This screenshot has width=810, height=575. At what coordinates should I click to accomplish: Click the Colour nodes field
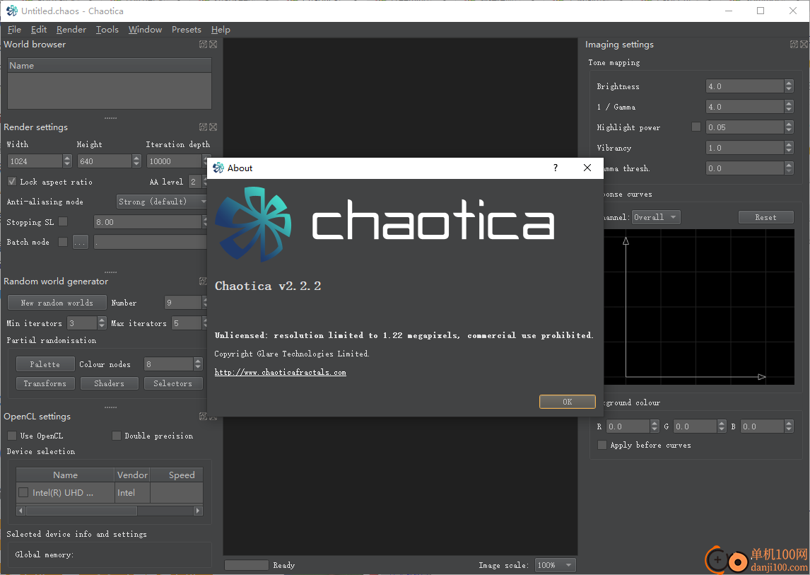[x=168, y=364]
